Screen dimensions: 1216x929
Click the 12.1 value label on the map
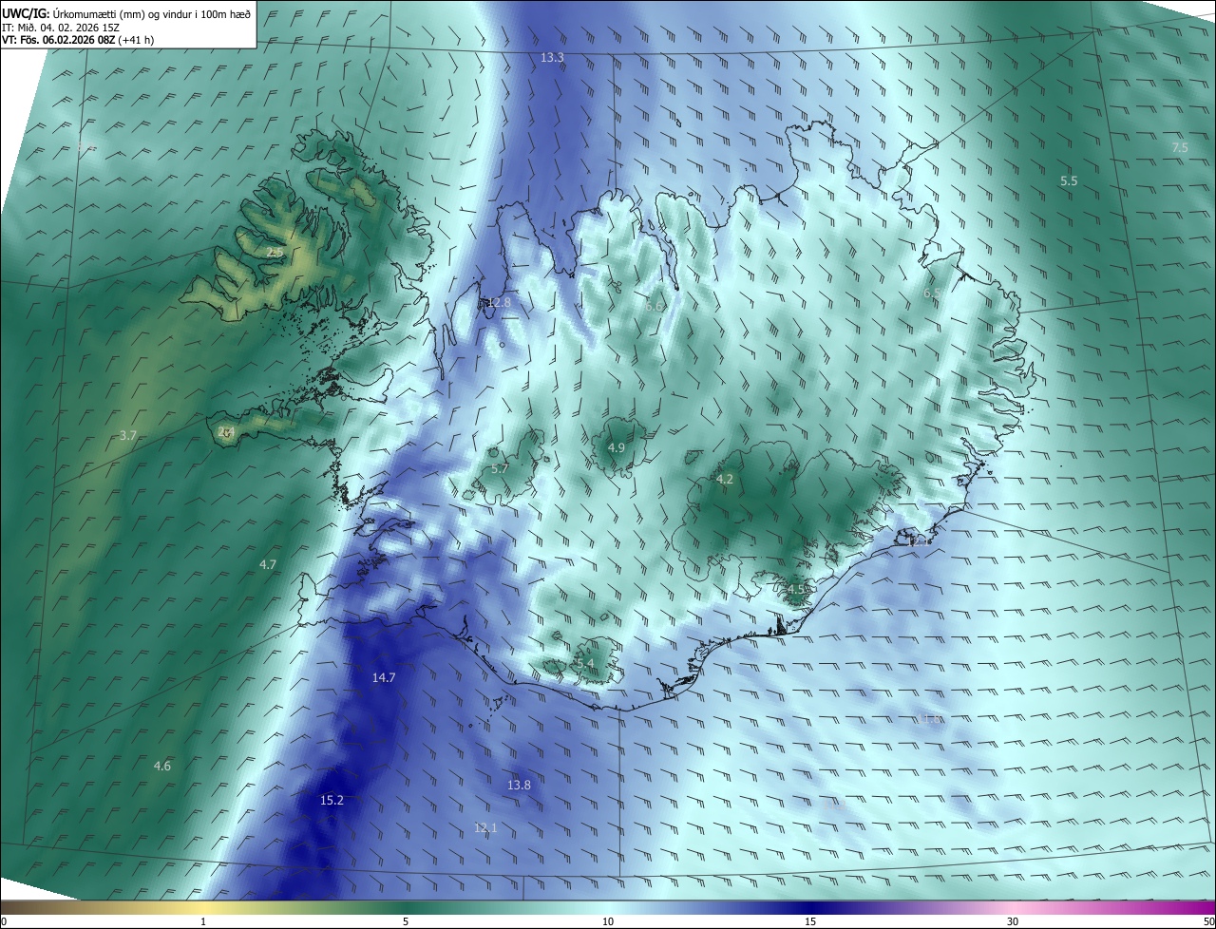485,827
